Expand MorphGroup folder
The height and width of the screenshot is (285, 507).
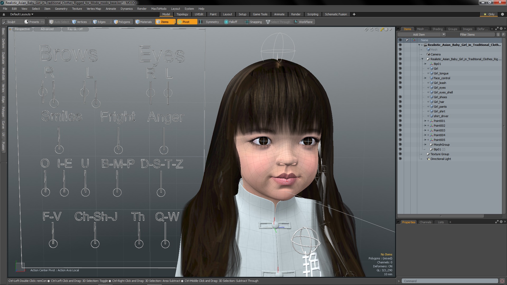coord(425,145)
